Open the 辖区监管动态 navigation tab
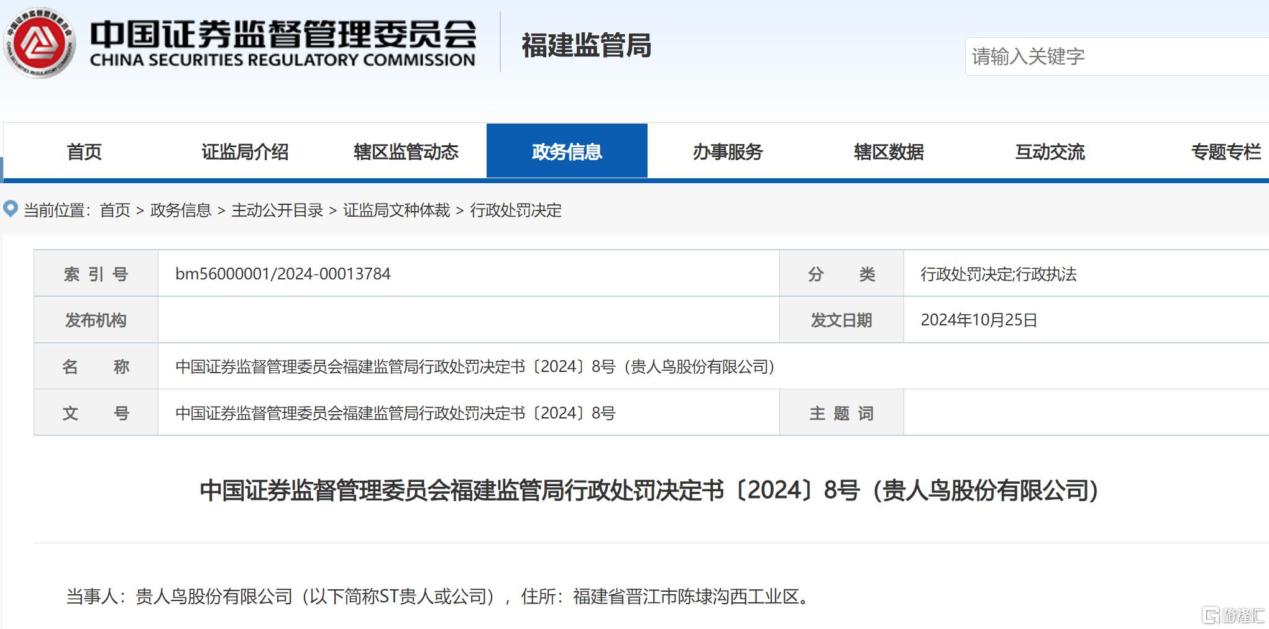1269x629 pixels. point(406,152)
